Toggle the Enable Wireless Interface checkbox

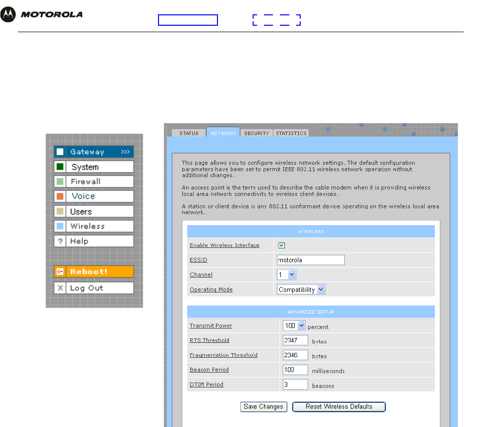tap(282, 245)
